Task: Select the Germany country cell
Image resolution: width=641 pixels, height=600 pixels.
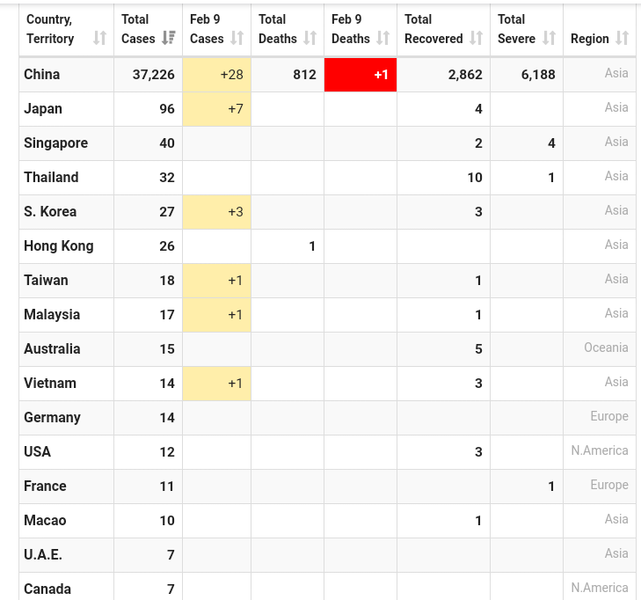Action: coord(53,418)
